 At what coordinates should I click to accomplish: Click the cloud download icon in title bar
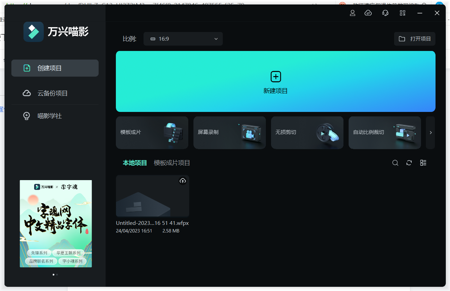tap(368, 13)
